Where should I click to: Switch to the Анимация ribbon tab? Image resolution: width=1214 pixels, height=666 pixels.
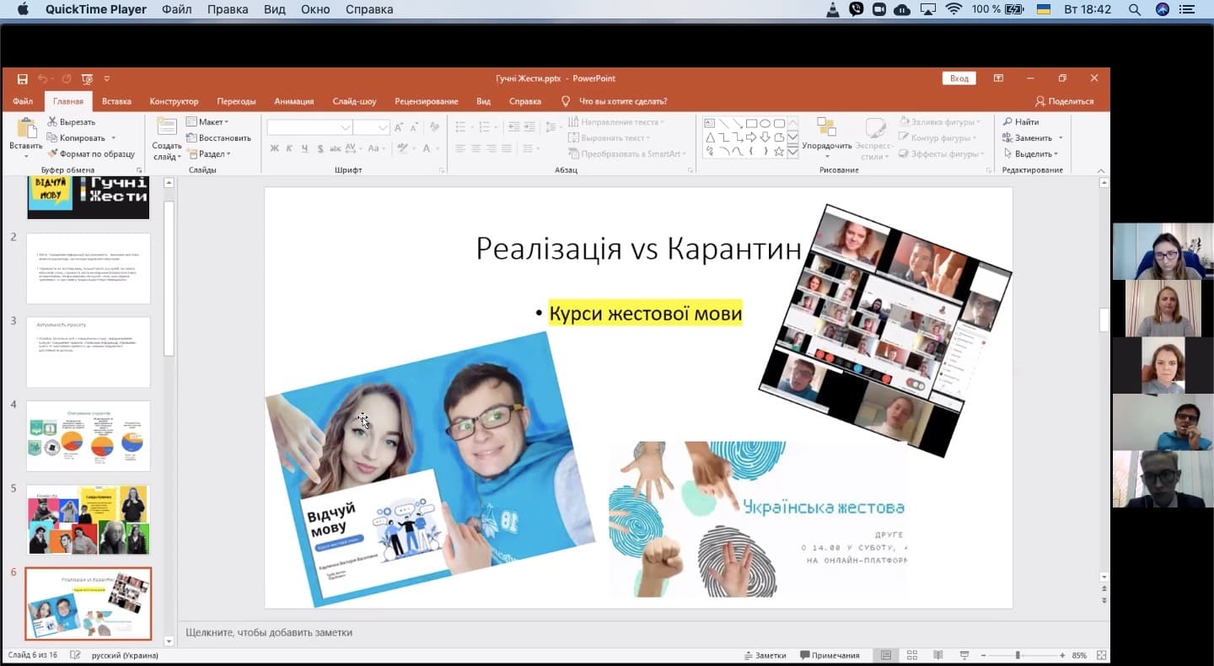coord(293,101)
